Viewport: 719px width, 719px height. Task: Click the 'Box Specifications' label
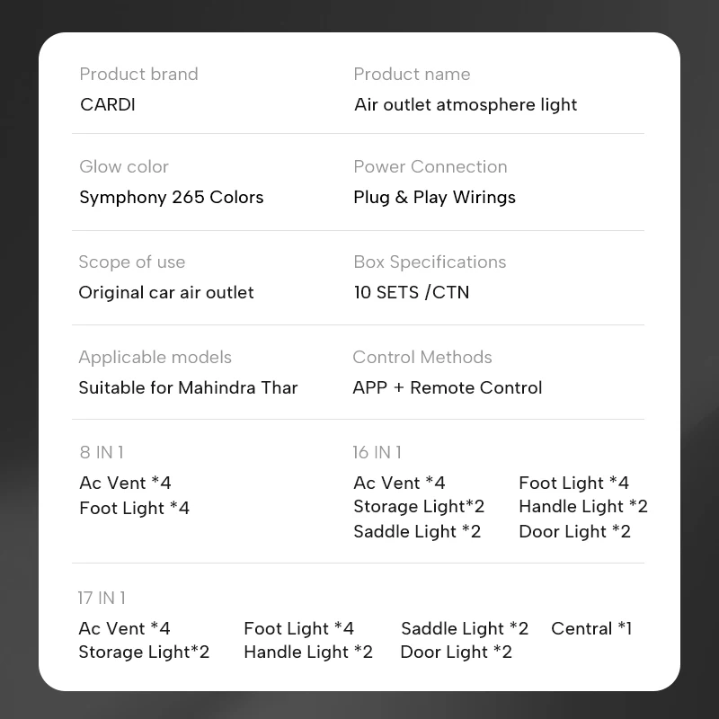(430, 262)
